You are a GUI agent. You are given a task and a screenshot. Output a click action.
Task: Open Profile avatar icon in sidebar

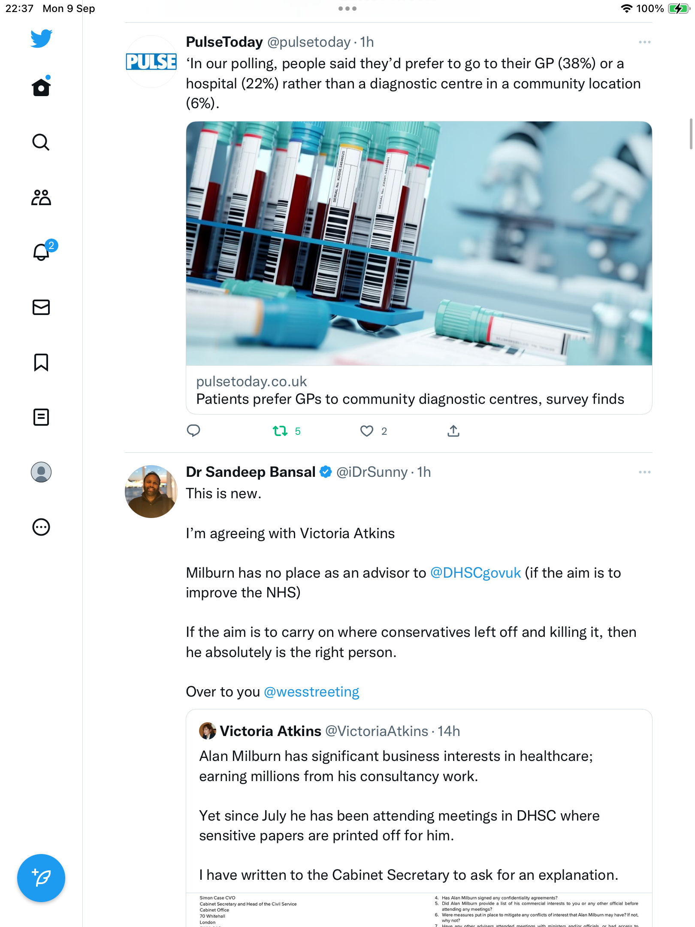(41, 472)
